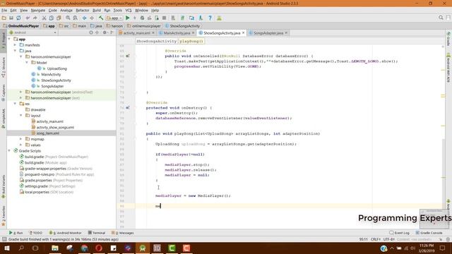Click the Redo arrow icon
This screenshot has height=254, width=452.
(x=35, y=18)
